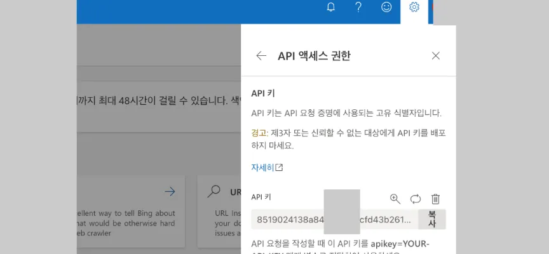Close the API 액세스 권한 panel

(x=435, y=56)
